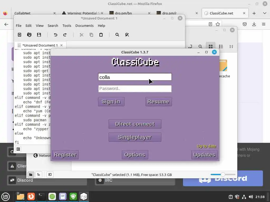270x202 pixels.
Task: Click the Cut scissors icon
Action: point(81,35)
